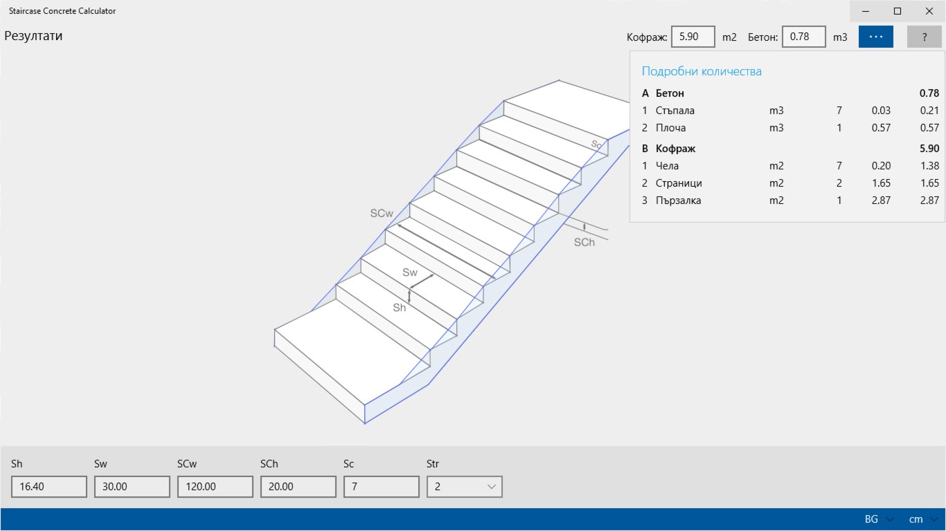Edit the Sh value field

pos(48,486)
